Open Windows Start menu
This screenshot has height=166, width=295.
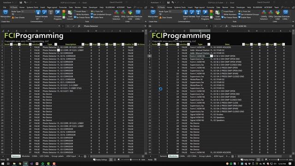click(x=3, y=164)
